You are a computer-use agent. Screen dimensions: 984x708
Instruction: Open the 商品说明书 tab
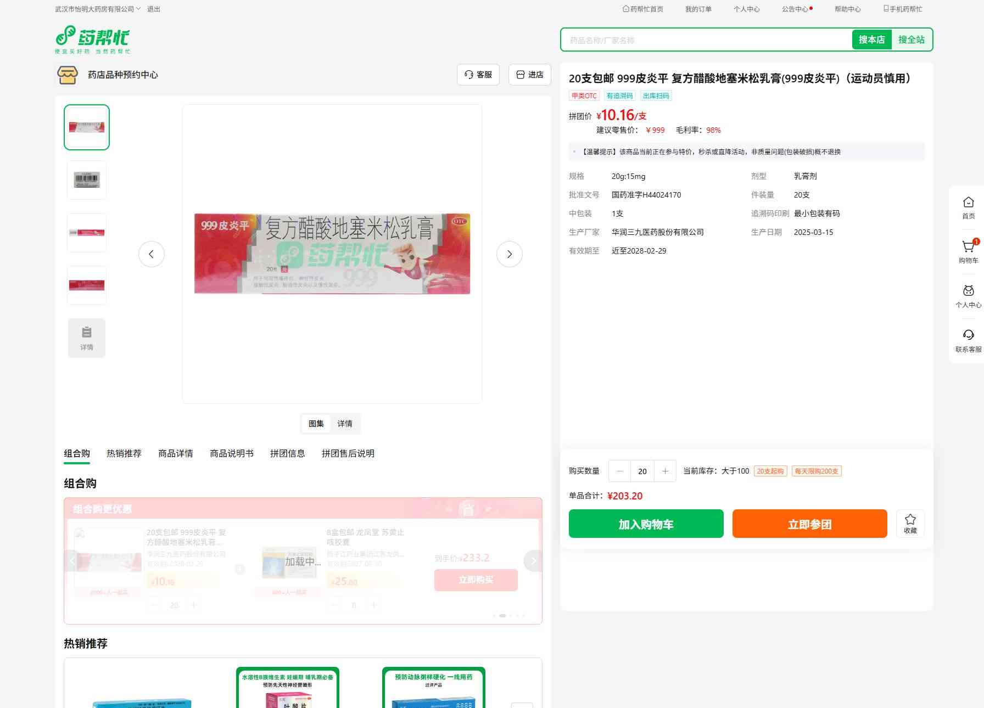coord(231,453)
